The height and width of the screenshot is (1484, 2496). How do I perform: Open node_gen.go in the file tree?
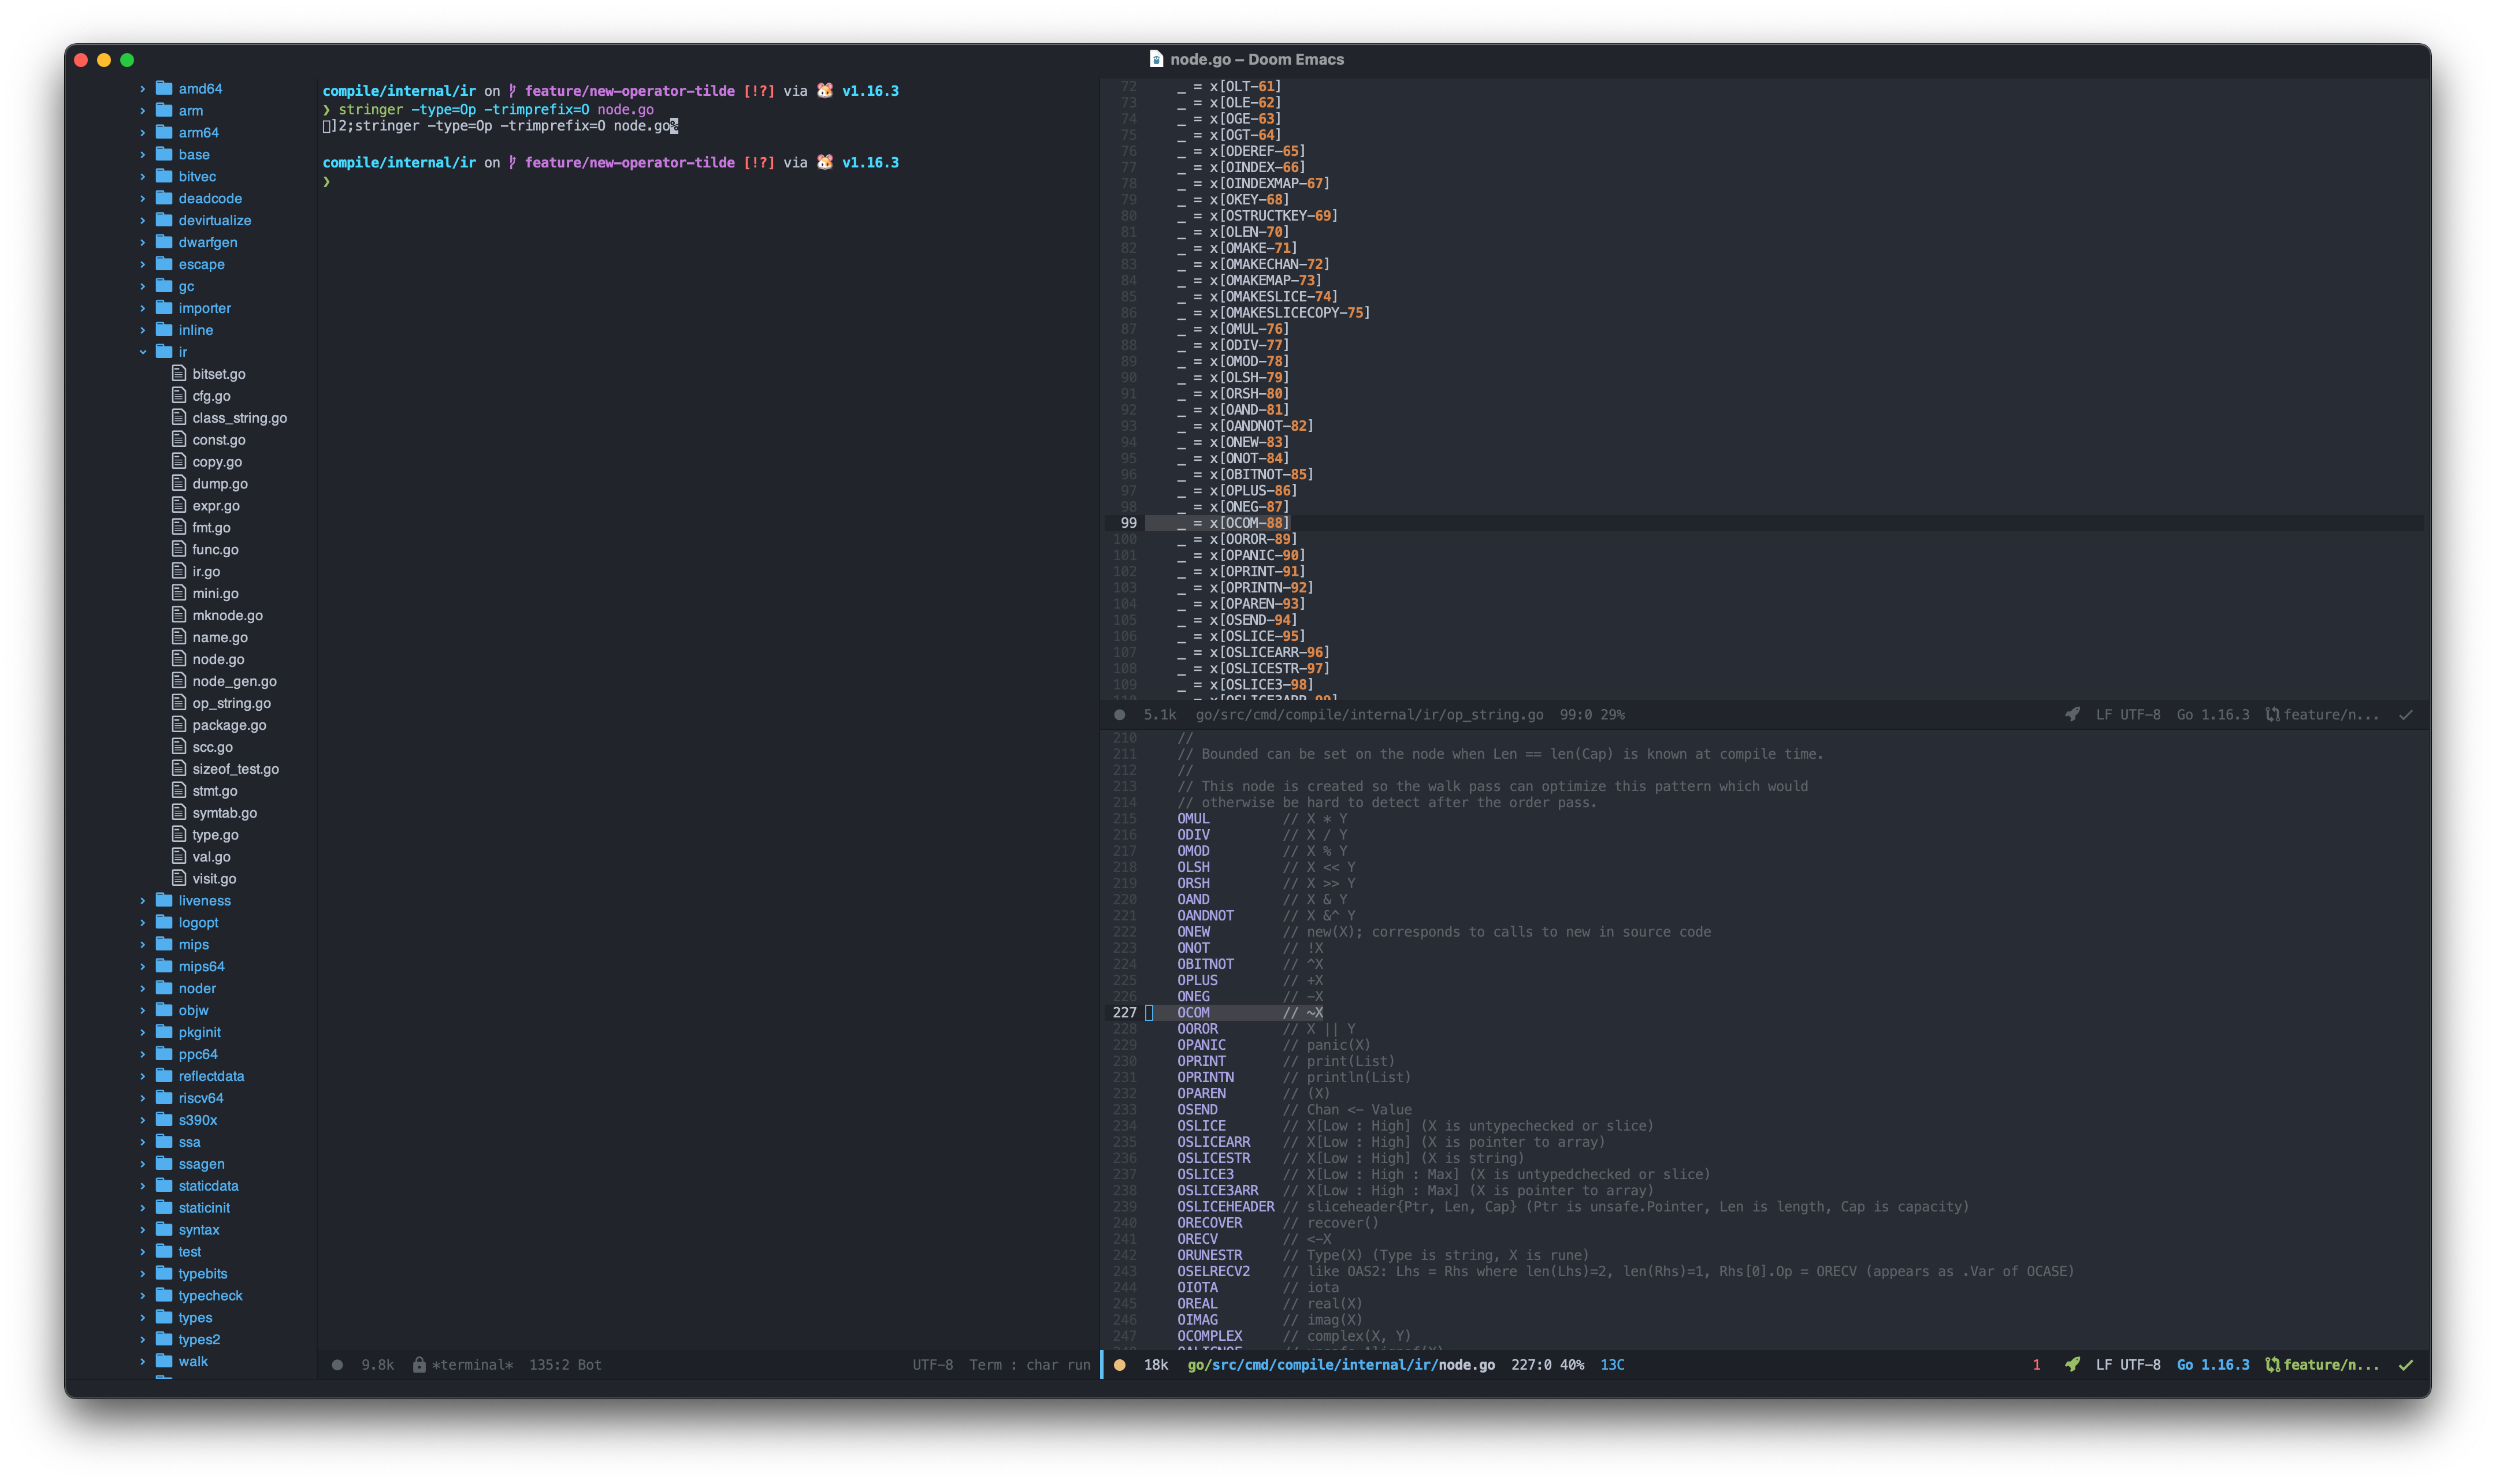pos(235,681)
